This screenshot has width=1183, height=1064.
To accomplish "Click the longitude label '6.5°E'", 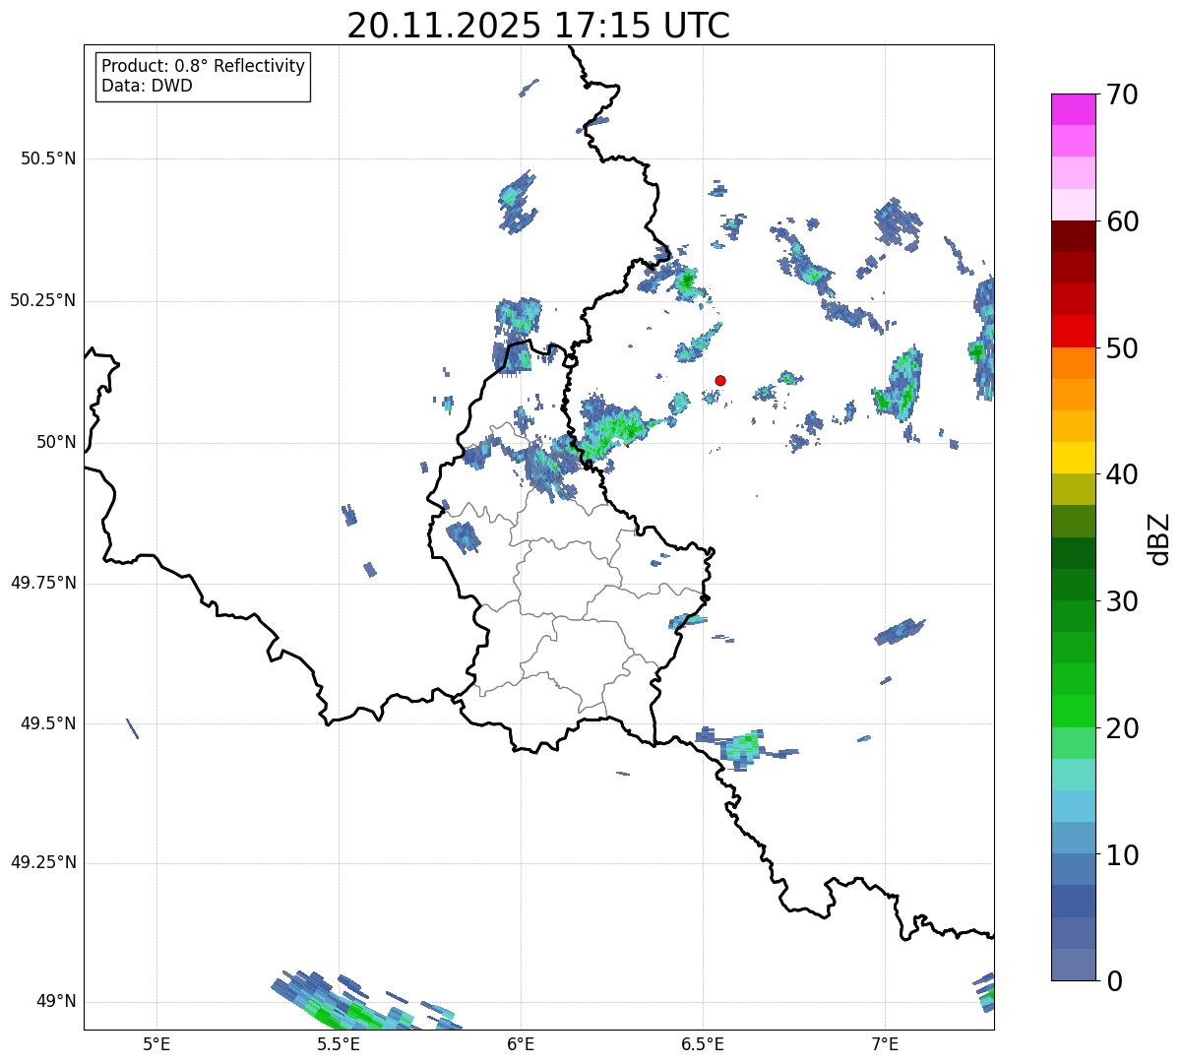I will click(x=703, y=1043).
